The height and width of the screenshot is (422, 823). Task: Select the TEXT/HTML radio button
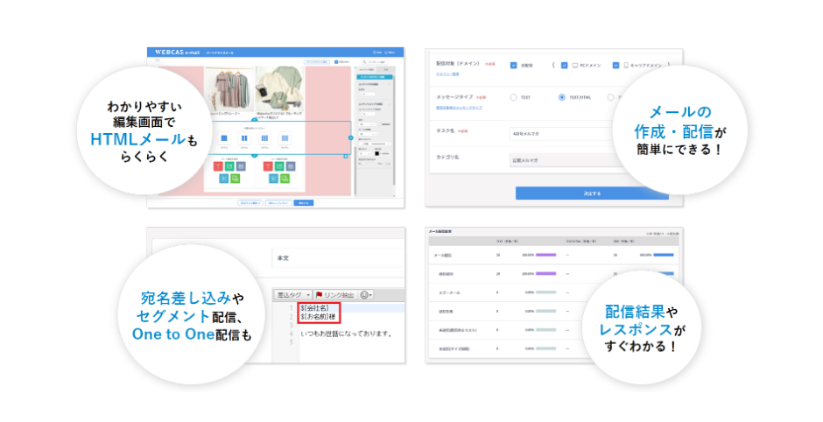click(x=562, y=97)
